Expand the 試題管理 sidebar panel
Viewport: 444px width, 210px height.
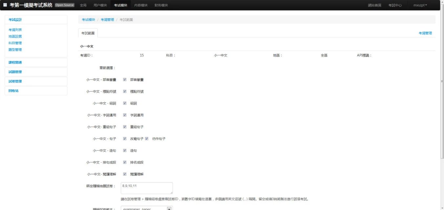[x=15, y=72]
